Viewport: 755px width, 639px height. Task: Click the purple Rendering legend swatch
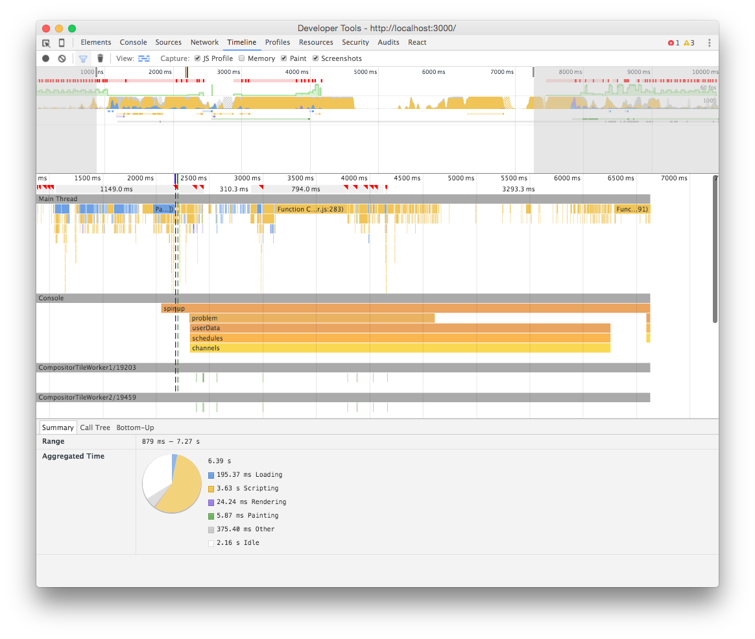point(211,502)
